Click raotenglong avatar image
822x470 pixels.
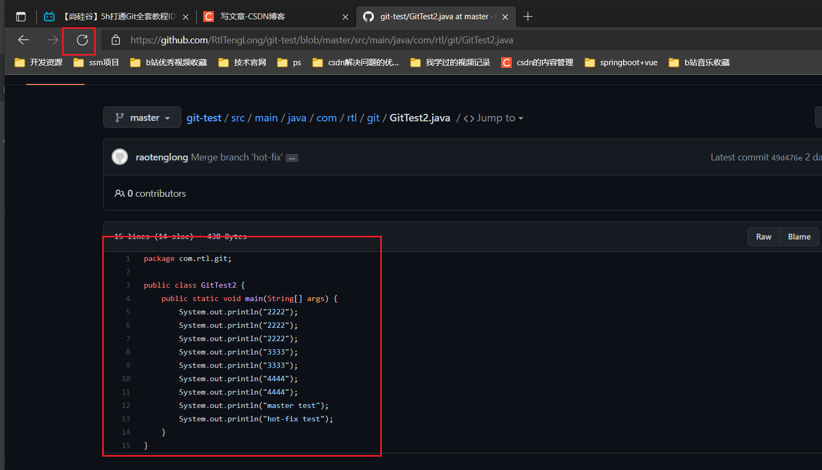point(120,157)
